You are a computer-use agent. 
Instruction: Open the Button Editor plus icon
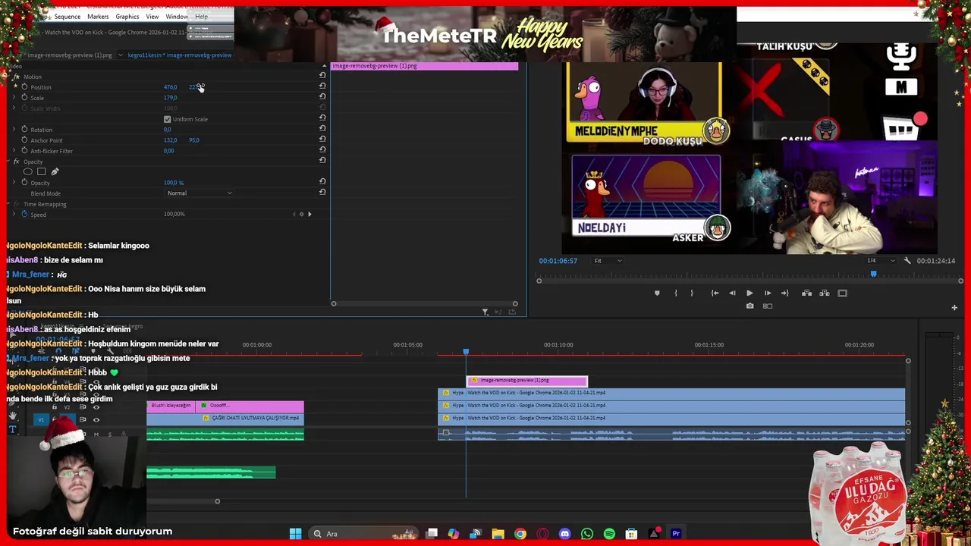point(954,307)
